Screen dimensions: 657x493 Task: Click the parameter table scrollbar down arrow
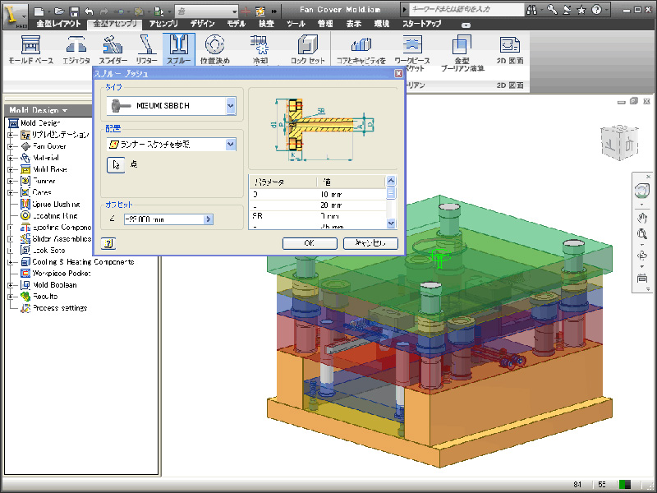pos(391,223)
